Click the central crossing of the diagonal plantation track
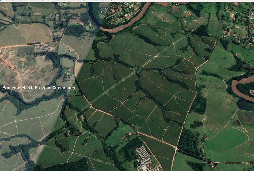This screenshot has width=254, height=171. [x=138, y=70]
